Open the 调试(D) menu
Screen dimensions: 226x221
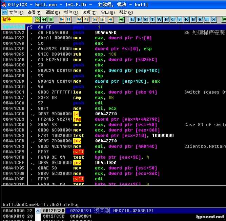pos(53,13)
